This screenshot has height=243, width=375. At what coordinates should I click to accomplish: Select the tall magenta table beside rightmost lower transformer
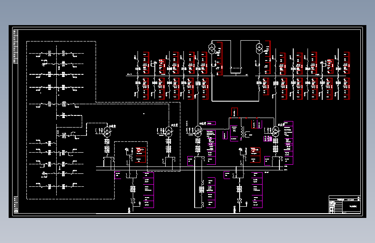coord(288,143)
